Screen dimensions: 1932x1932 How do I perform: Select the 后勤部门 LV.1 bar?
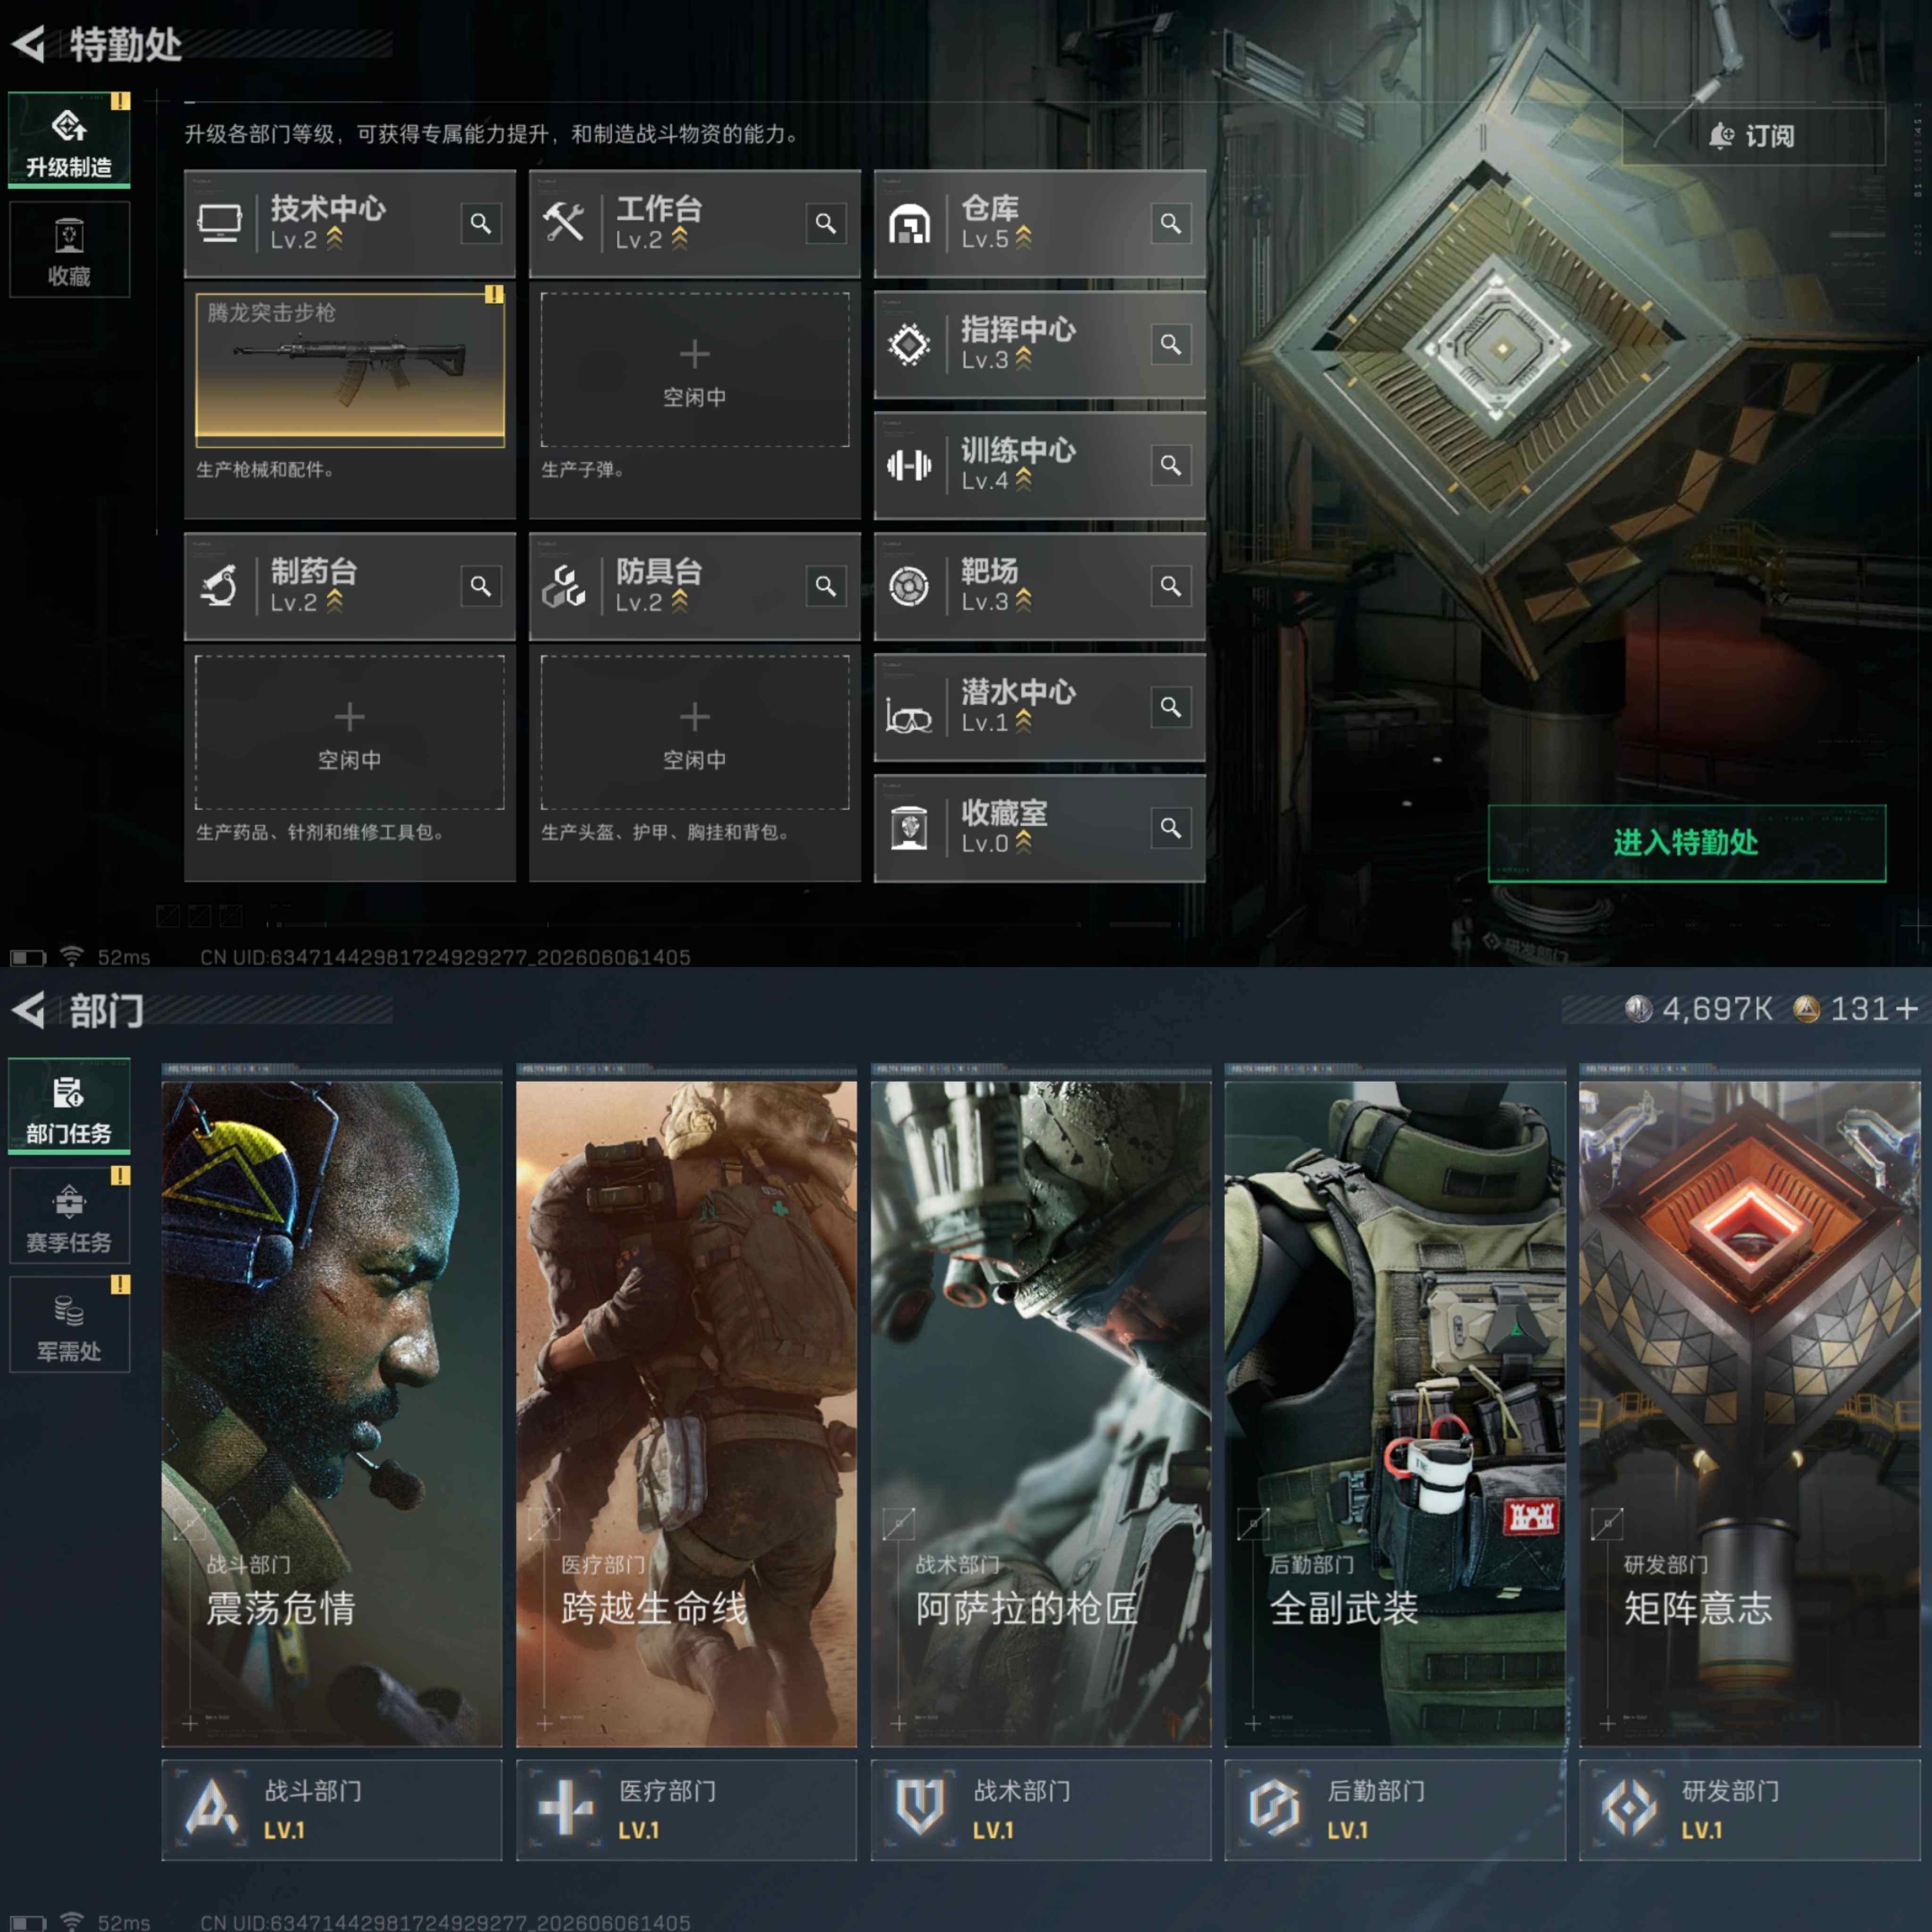point(1395,1810)
